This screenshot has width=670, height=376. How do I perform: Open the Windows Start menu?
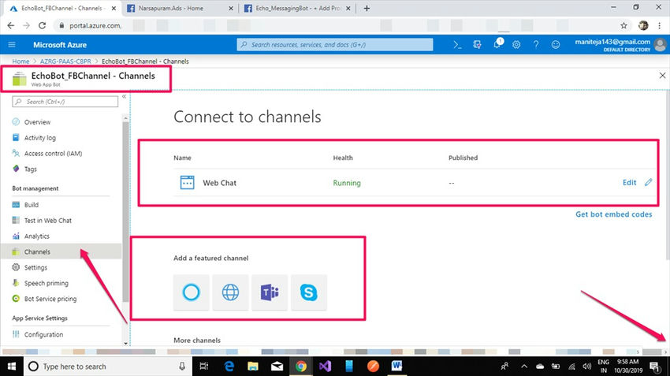tap(12, 367)
